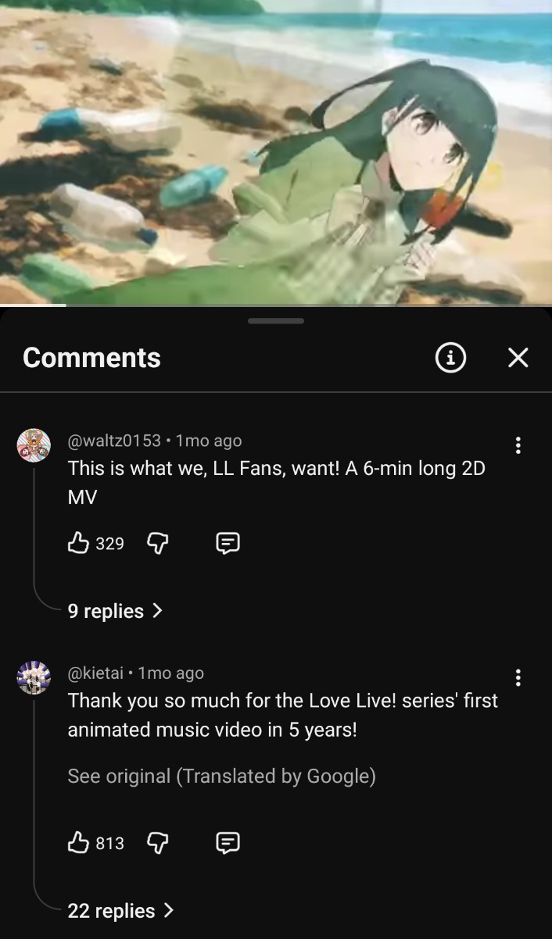
Task: Dislike the @waltz0153 comment
Action: point(158,543)
